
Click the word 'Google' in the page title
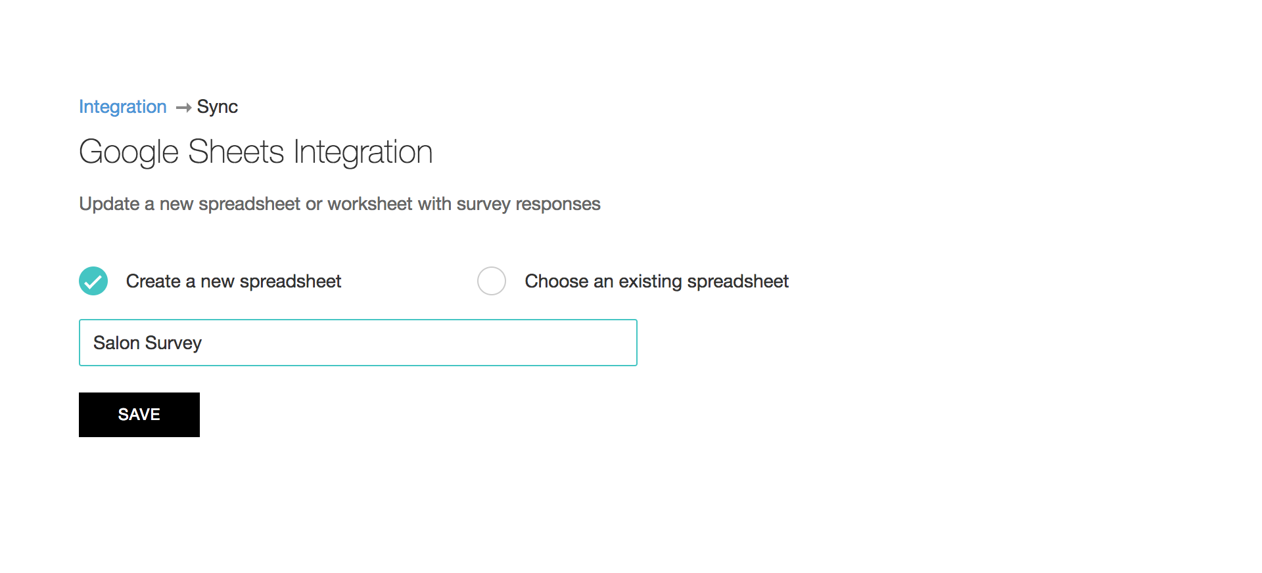129,152
